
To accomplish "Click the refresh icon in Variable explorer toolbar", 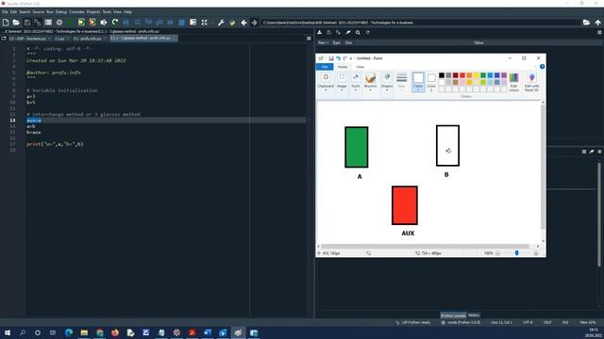I will point(367,33).
